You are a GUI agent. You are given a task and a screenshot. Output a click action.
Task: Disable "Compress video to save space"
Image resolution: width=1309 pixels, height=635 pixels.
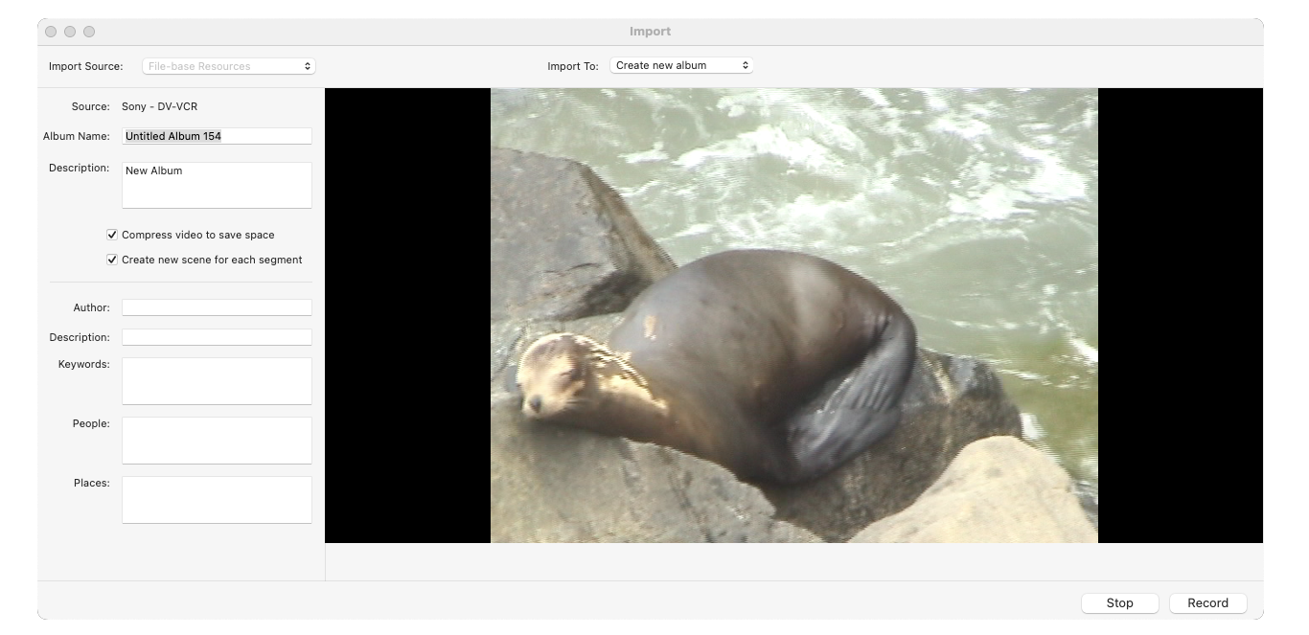111,234
